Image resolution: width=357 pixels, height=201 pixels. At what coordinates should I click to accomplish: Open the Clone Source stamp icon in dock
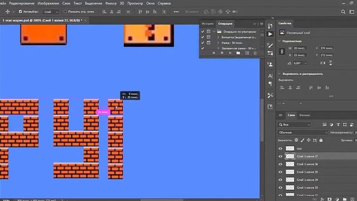pos(270,65)
